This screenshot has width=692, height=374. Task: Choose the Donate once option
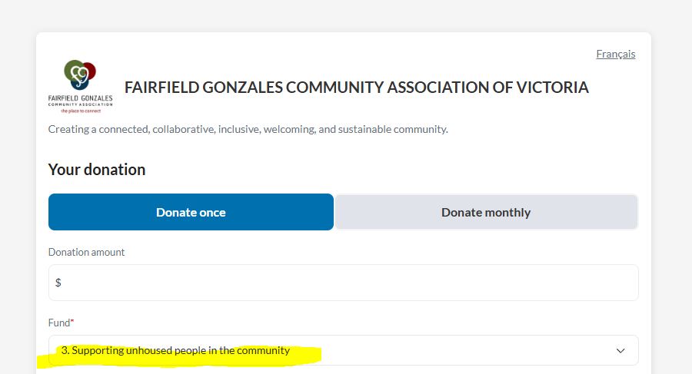191,212
